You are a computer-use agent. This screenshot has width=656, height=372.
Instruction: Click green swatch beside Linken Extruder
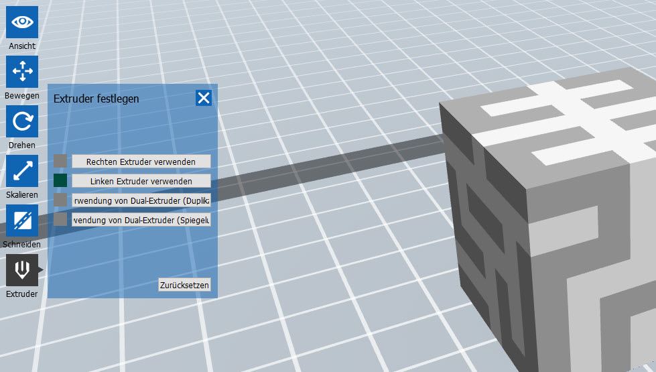(60, 181)
